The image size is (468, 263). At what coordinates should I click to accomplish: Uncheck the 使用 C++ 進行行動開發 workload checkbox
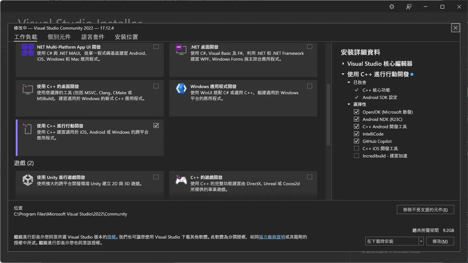point(156,125)
